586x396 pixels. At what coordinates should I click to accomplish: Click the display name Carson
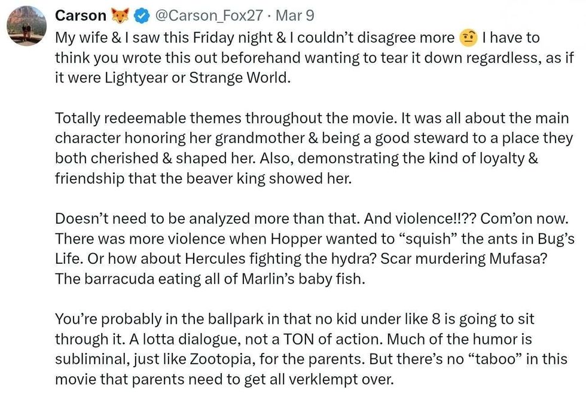coord(81,16)
